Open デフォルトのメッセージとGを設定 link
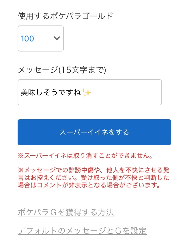The height and width of the screenshot is (252, 187). pyautogui.click(x=82, y=231)
